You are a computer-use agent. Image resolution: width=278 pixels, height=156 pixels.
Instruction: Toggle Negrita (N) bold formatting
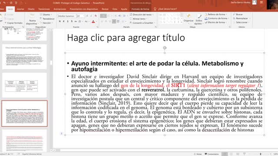[60, 21]
